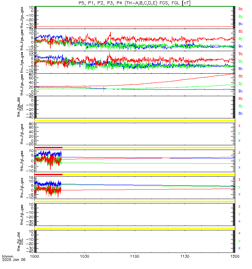Click the red bar segment above thc_fgl_gse panel
This screenshot has height=269, width=252.
point(48,175)
